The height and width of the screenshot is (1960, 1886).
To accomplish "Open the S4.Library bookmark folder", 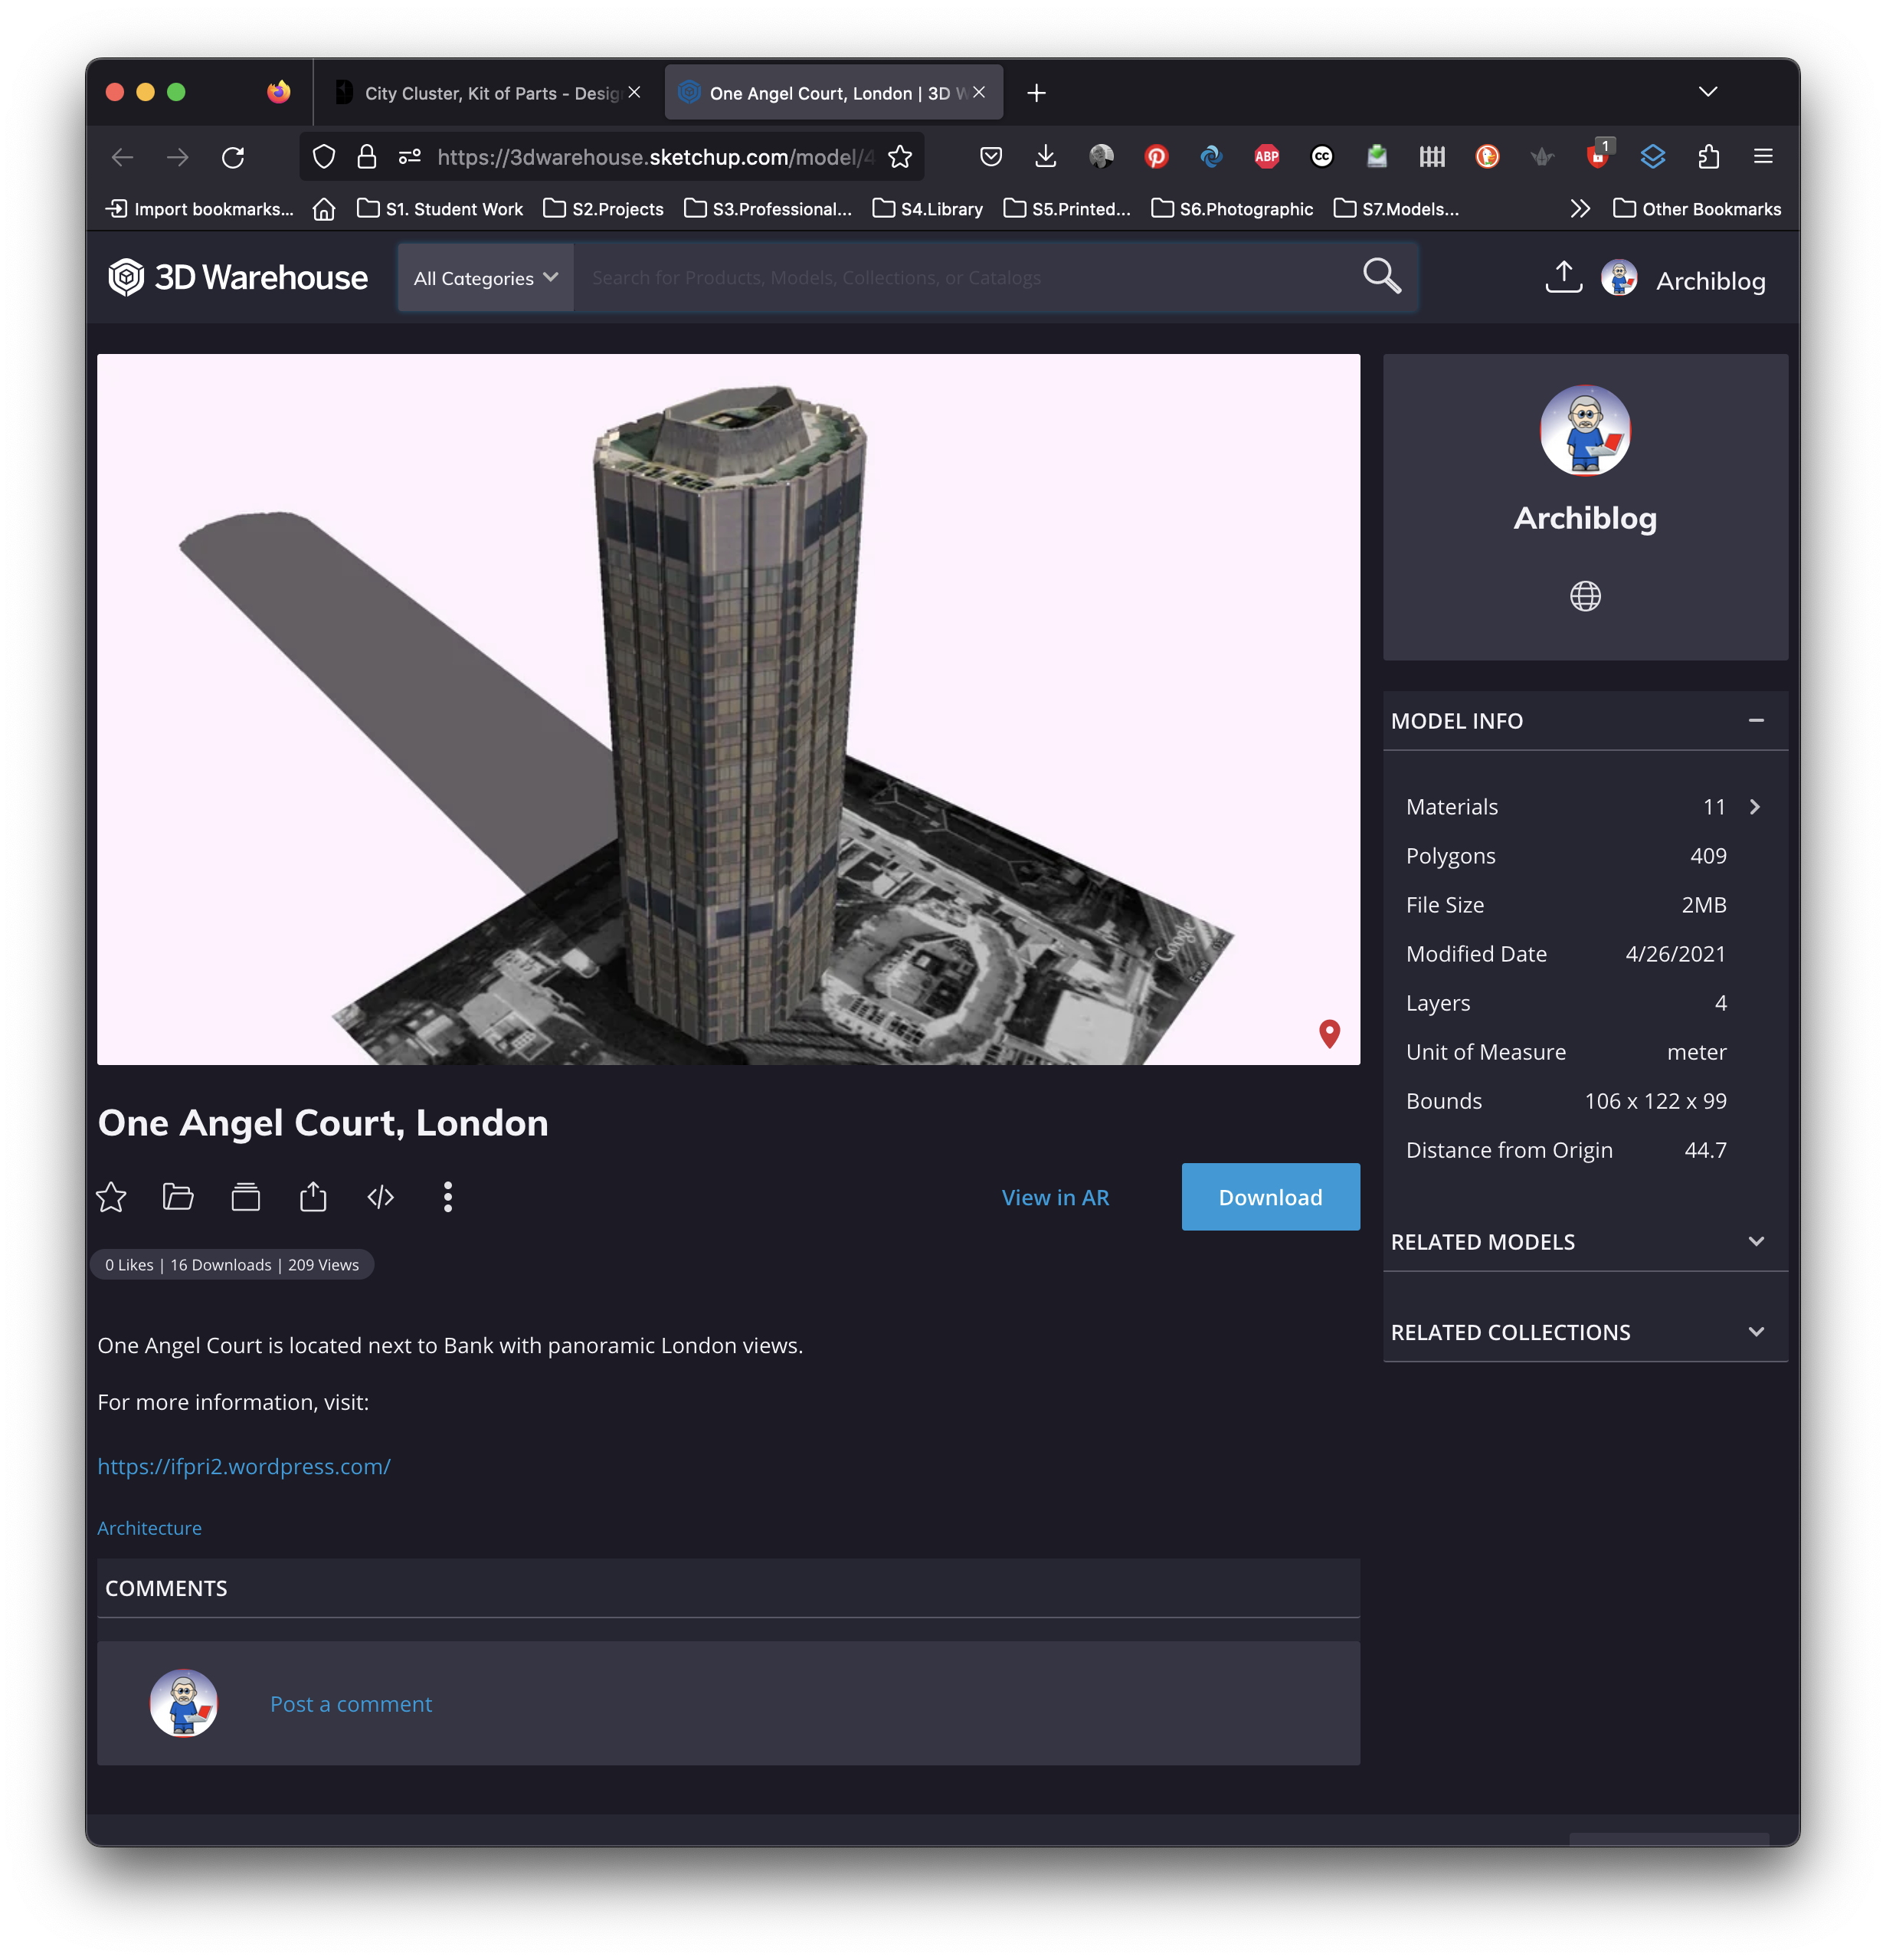I will tap(927, 209).
